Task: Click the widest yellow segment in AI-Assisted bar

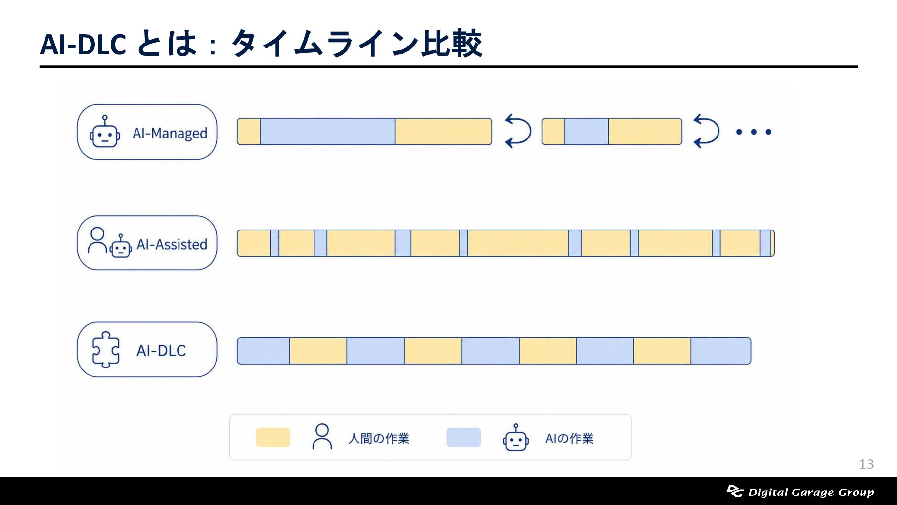Action: tap(518, 243)
